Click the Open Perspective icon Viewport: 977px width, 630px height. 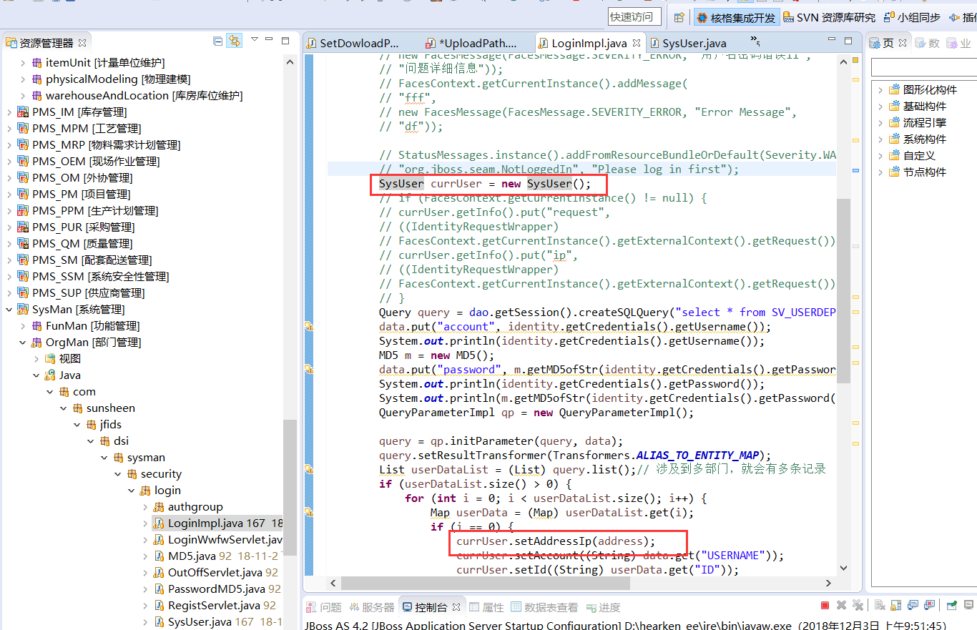point(679,17)
